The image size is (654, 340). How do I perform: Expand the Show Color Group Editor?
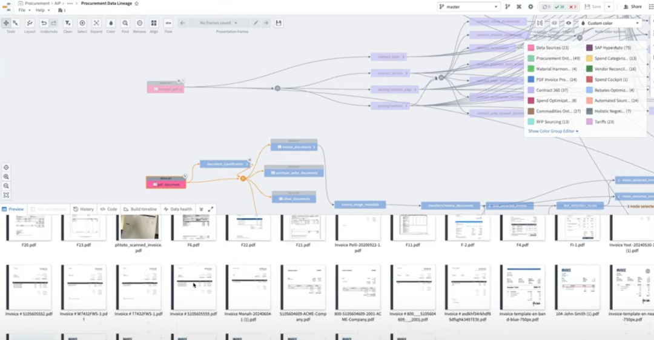(553, 131)
